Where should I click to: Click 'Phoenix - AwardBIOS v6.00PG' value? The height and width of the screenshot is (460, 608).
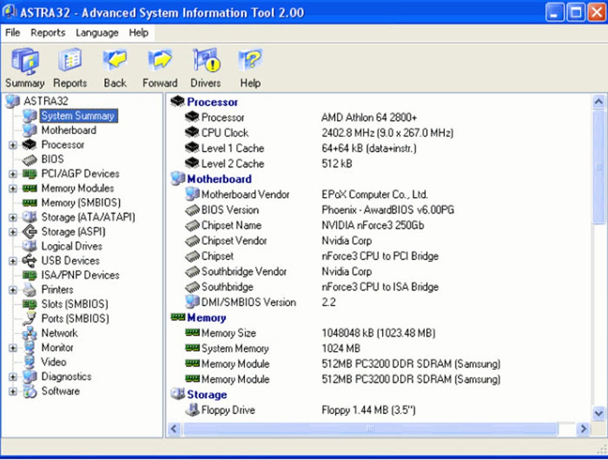pyautogui.click(x=388, y=210)
